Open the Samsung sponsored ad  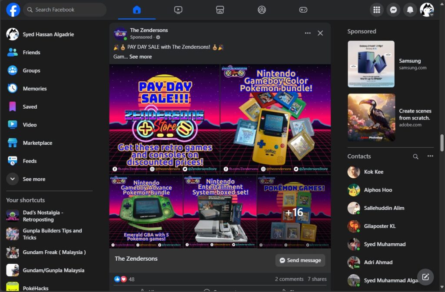(391, 64)
